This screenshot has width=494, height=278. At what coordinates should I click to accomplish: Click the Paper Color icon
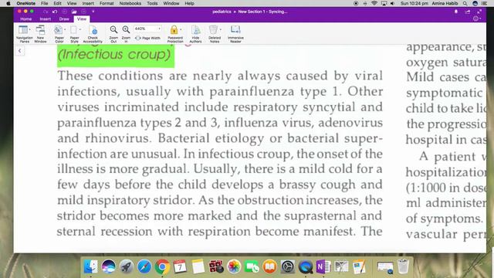coord(58,30)
